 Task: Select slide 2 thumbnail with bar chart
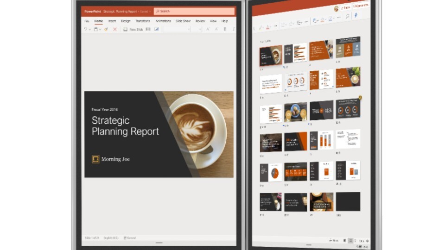point(295,53)
